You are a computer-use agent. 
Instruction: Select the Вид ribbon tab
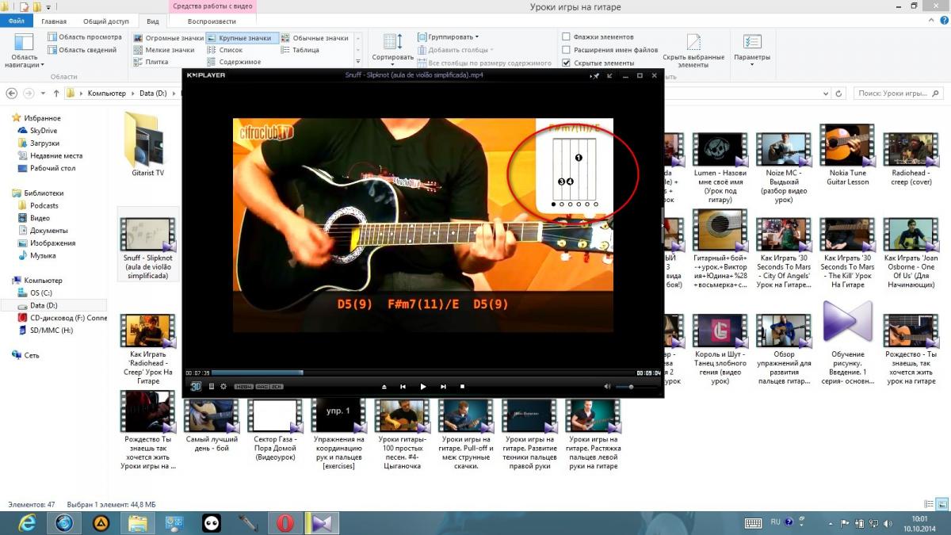point(153,21)
